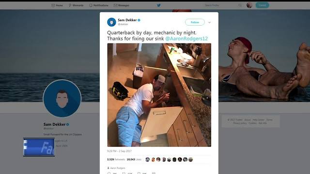
Task: Click the like icon under the tweet
Action: point(139,173)
